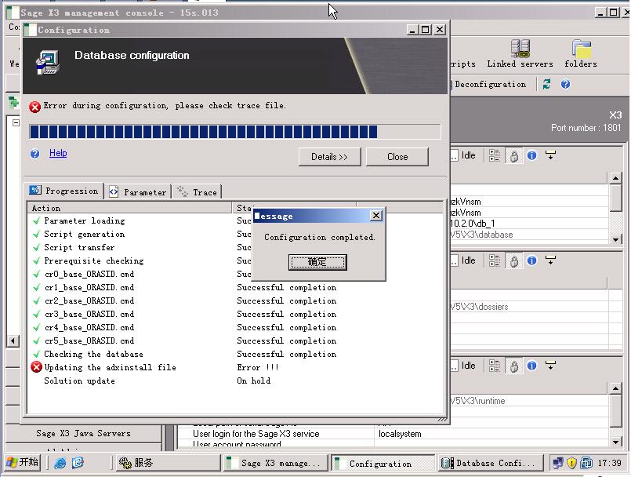This screenshot has width=631, height=477.
Task: Click the green refresh arrows icon
Action: click(x=546, y=84)
